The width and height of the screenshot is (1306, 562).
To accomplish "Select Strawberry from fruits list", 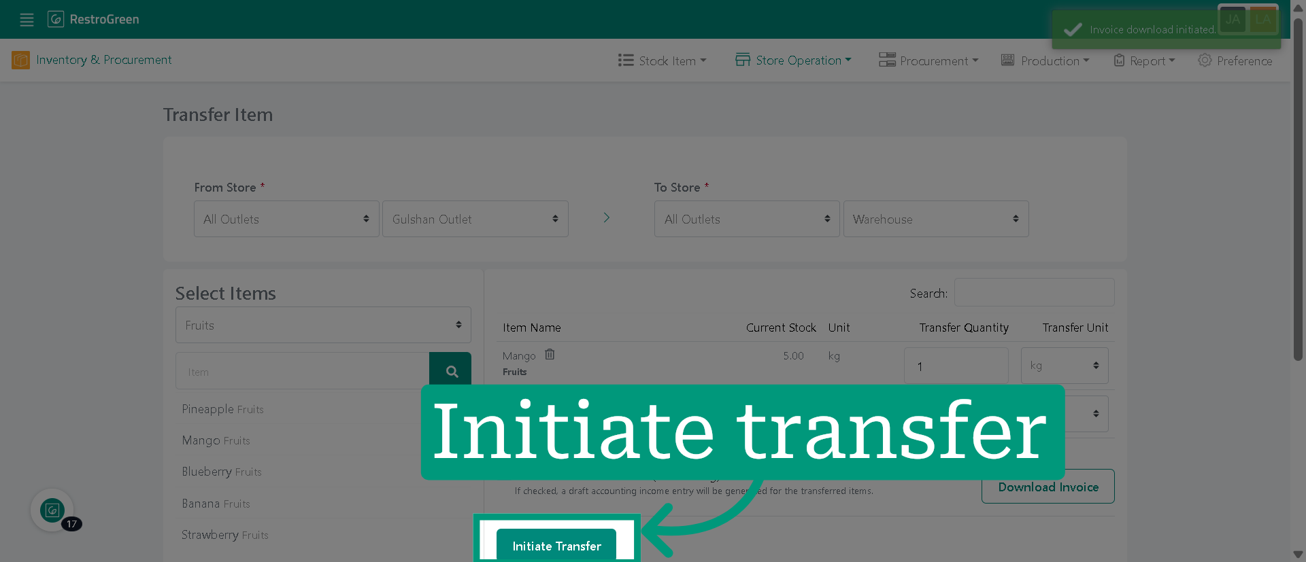I will tap(224, 535).
